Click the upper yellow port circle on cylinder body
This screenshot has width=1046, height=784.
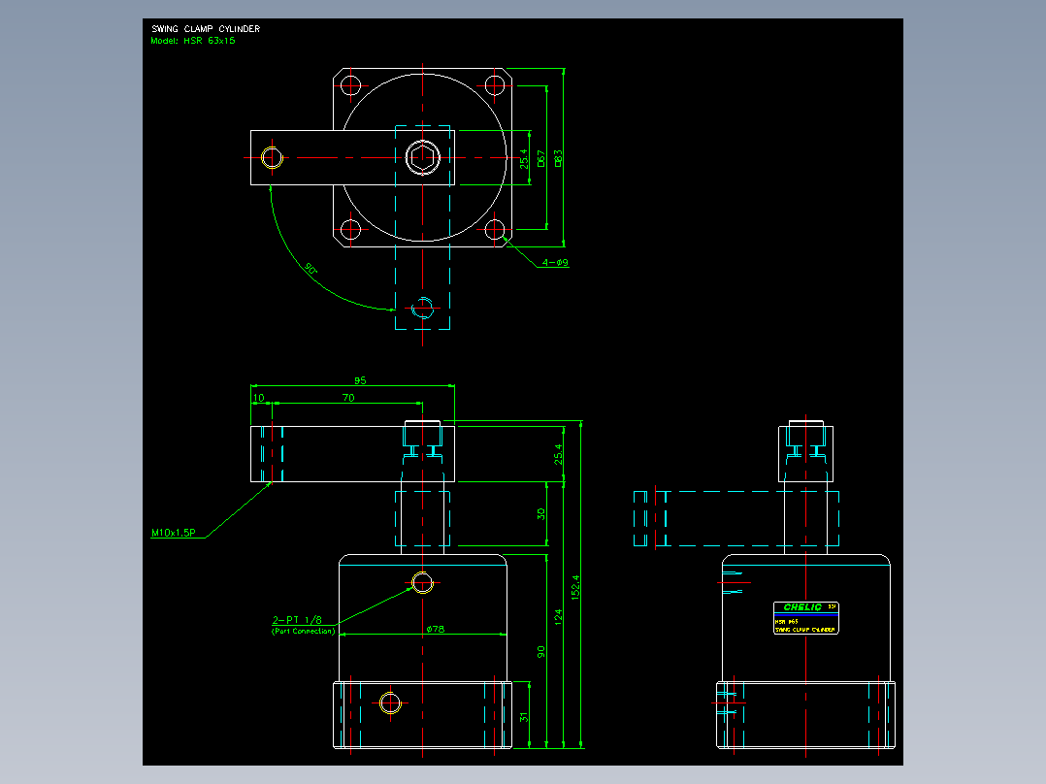pos(422,582)
